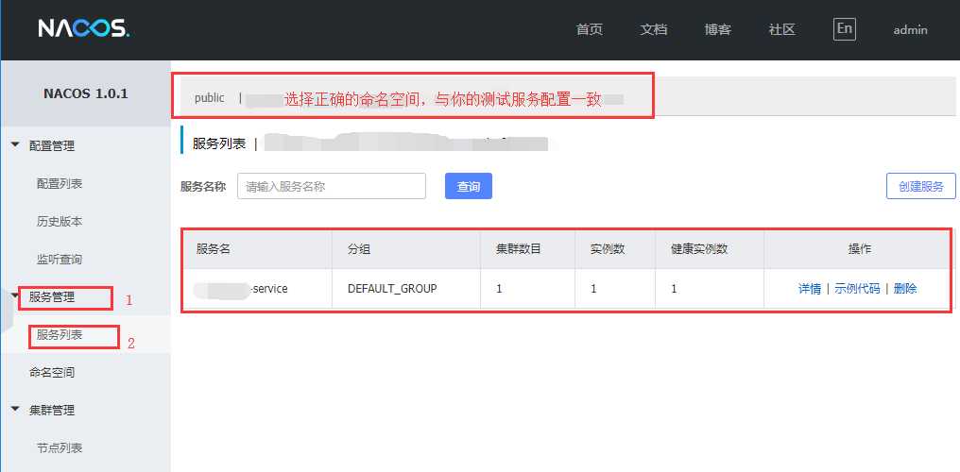The width and height of the screenshot is (960, 472).
Task: Open the 社区 community link
Action: pyautogui.click(x=781, y=29)
